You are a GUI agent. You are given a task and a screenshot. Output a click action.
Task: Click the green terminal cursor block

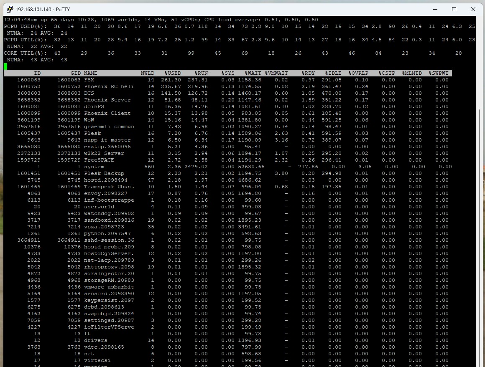tap(5, 66)
